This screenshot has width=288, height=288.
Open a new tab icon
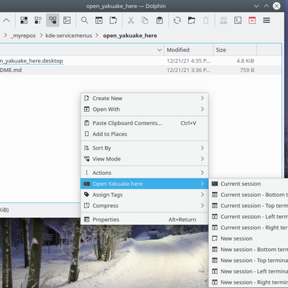(x=113, y=20)
